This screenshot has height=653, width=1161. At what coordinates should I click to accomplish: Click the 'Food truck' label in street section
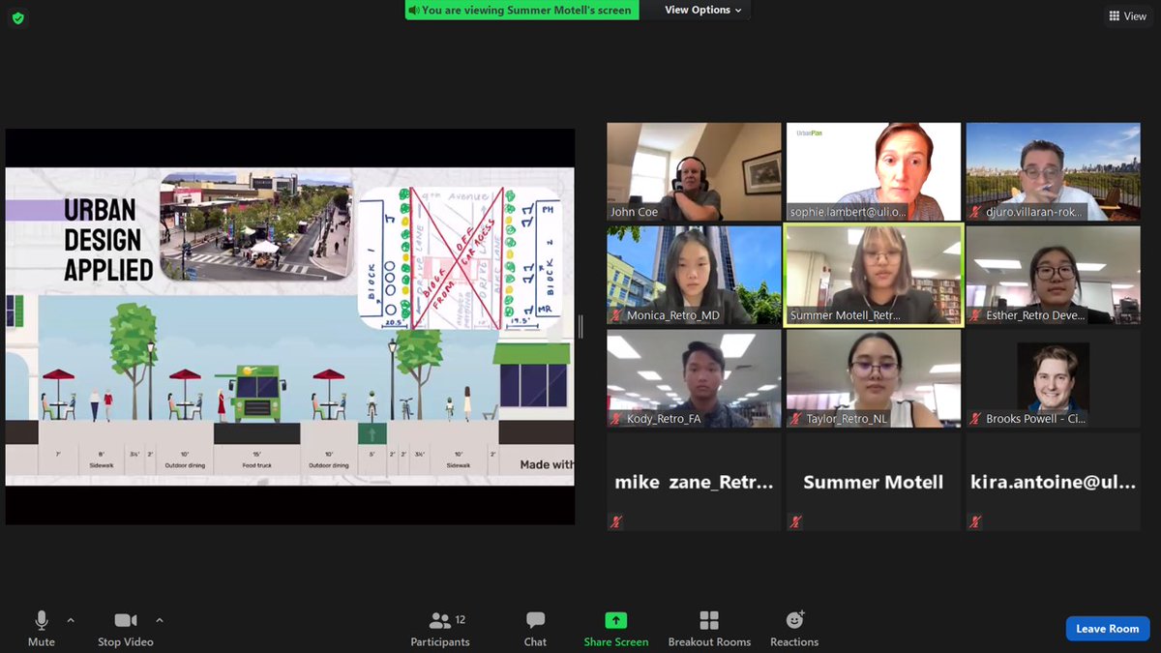pyautogui.click(x=255, y=465)
